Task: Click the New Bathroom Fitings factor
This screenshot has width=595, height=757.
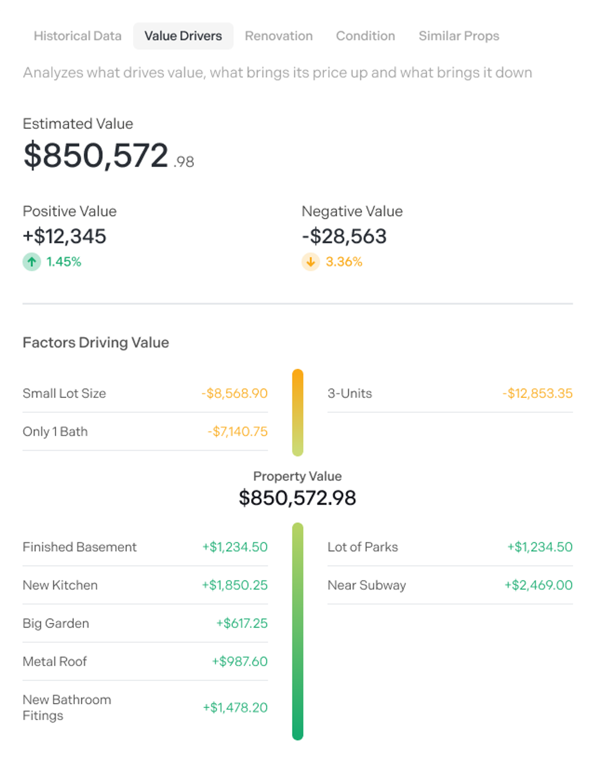Action: click(145, 707)
